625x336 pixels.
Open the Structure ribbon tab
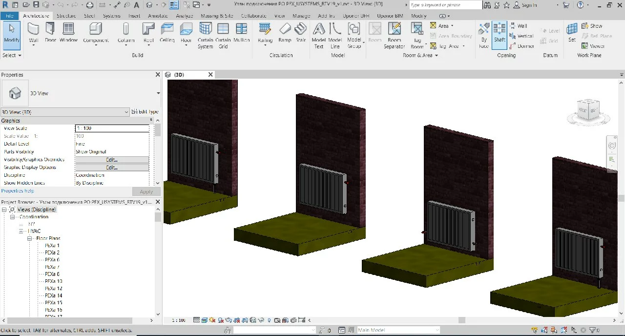coord(66,16)
